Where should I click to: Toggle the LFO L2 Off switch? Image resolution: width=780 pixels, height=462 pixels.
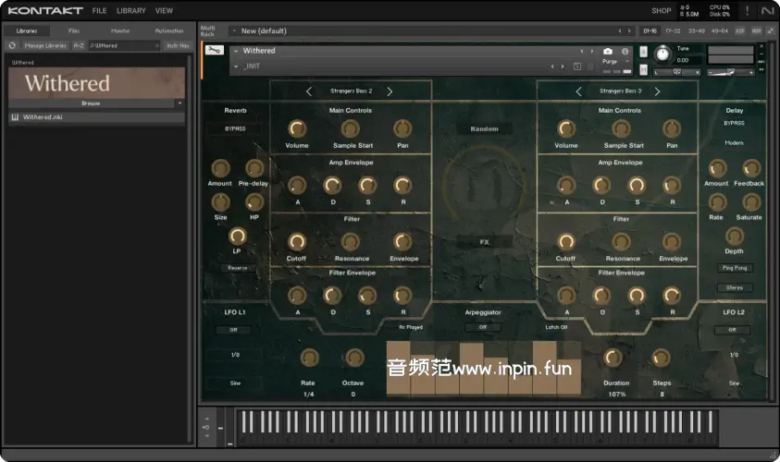tap(733, 330)
